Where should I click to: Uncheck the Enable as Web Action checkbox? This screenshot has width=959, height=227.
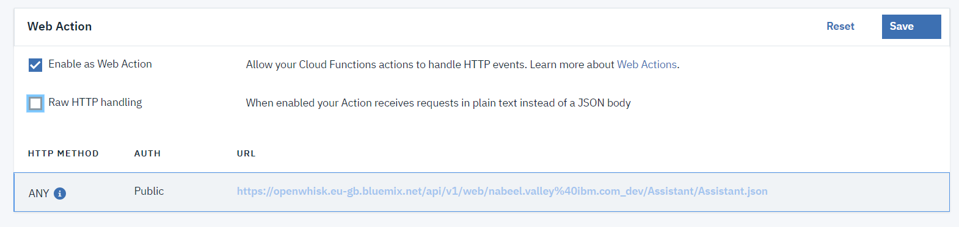tap(35, 65)
